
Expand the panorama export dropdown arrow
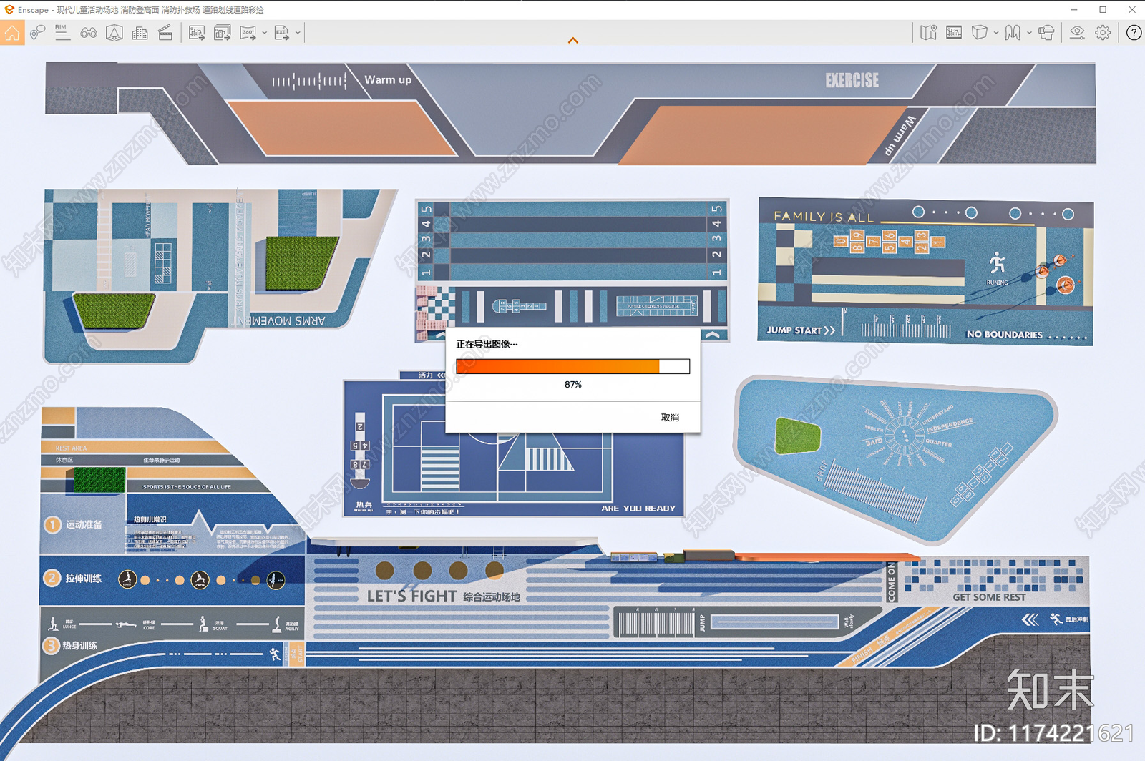tap(265, 33)
